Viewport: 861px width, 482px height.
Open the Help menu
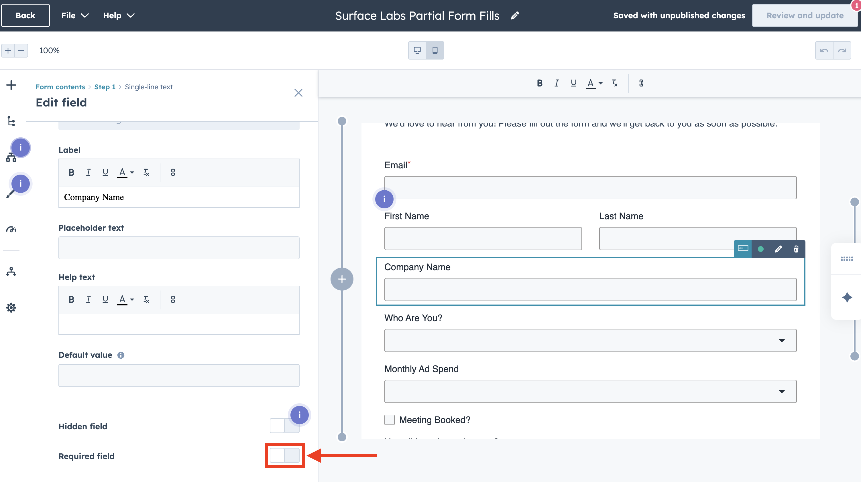pos(118,15)
